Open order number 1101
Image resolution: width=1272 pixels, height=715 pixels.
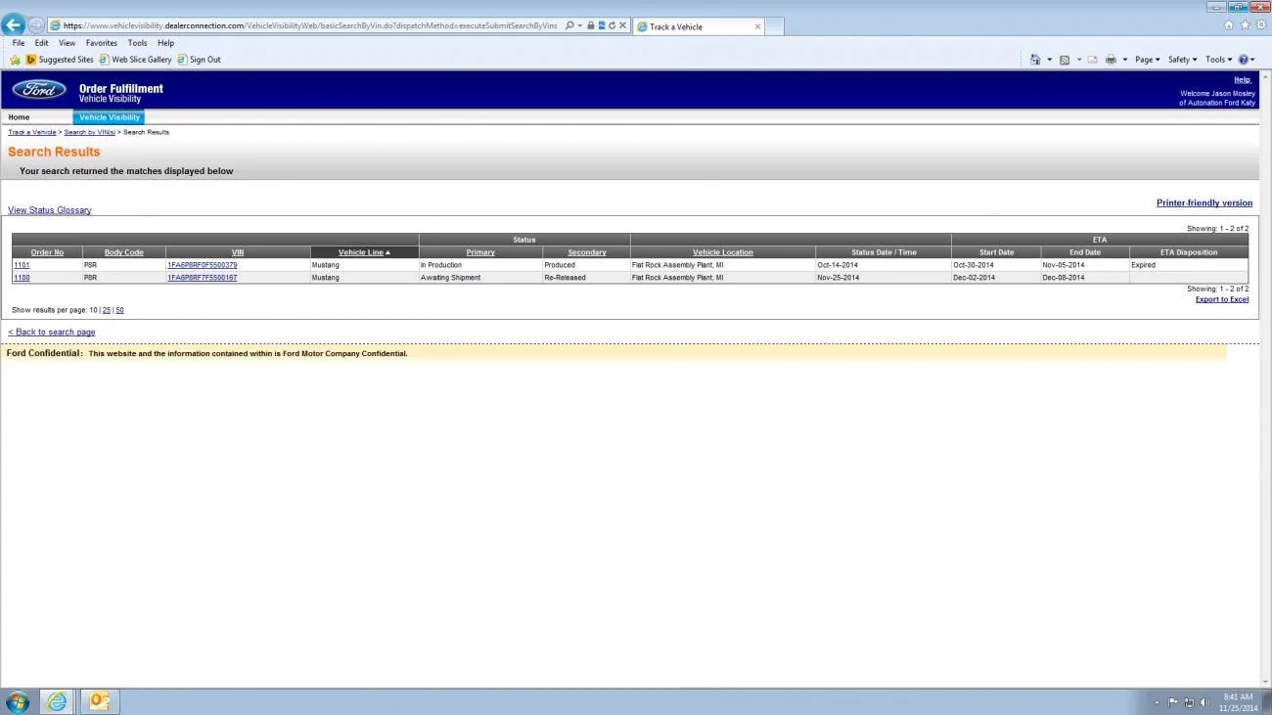tap(22, 265)
